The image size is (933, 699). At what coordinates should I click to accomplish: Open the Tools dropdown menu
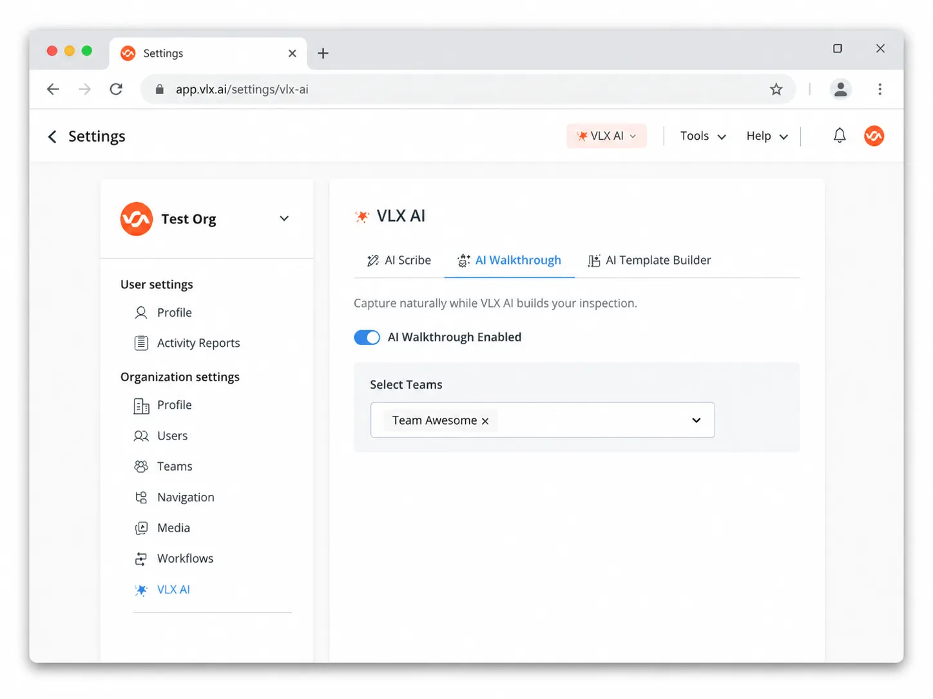coord(703,136)
